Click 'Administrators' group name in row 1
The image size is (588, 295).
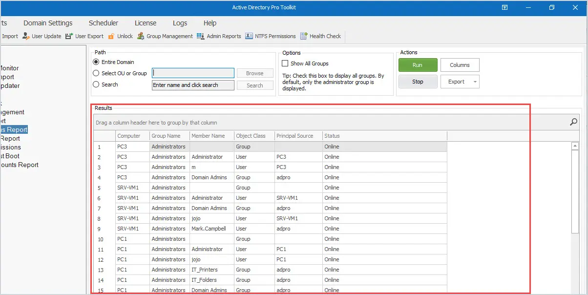pyautogui.click(x=169, y=147)
